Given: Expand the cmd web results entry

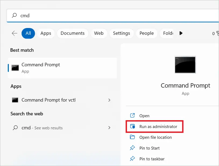Looking at the screenshot, I should tap(109, 128).
